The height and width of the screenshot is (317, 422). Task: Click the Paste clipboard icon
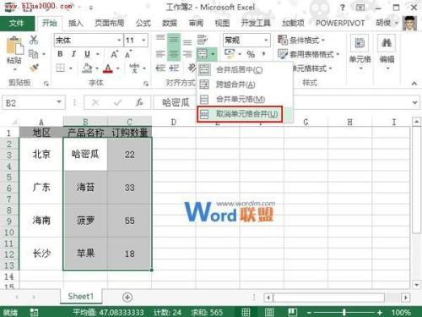point(14,46)
